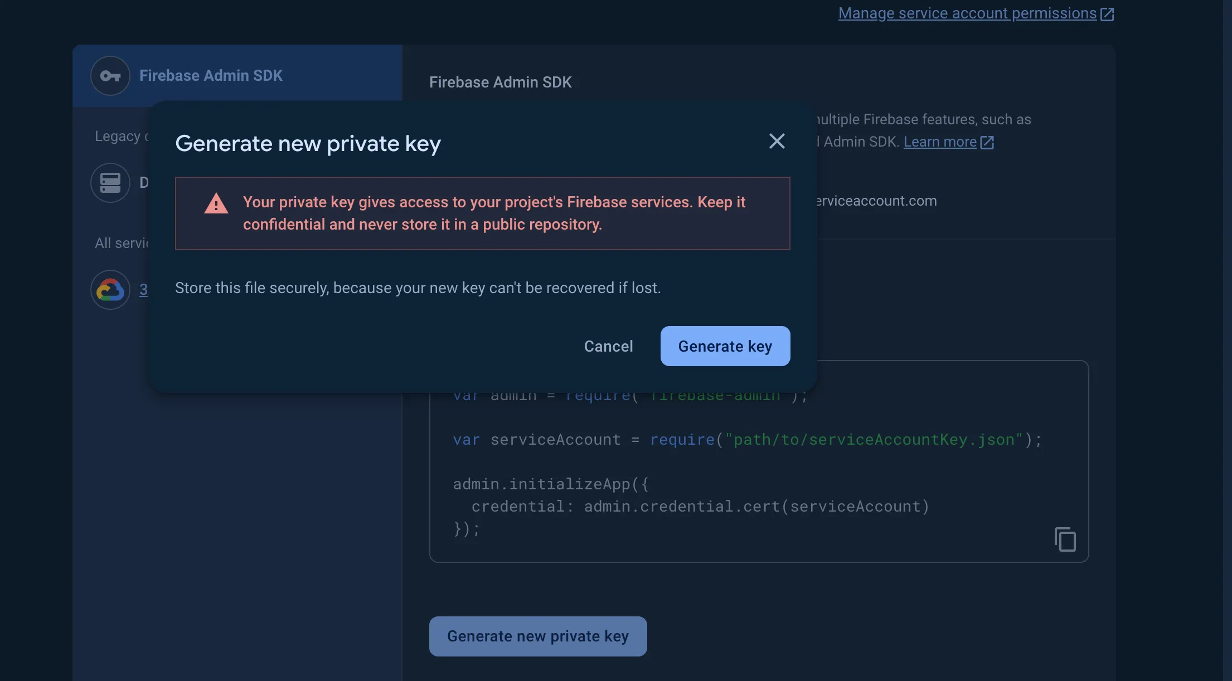Click the serviceAccountKey.json path in code
Image resolution: width=1232 pixels, height=681 pixels.
point(874,440)
